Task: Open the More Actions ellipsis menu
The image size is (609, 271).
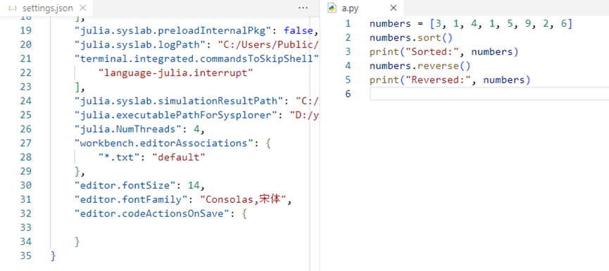Action: tap(303, 8)
